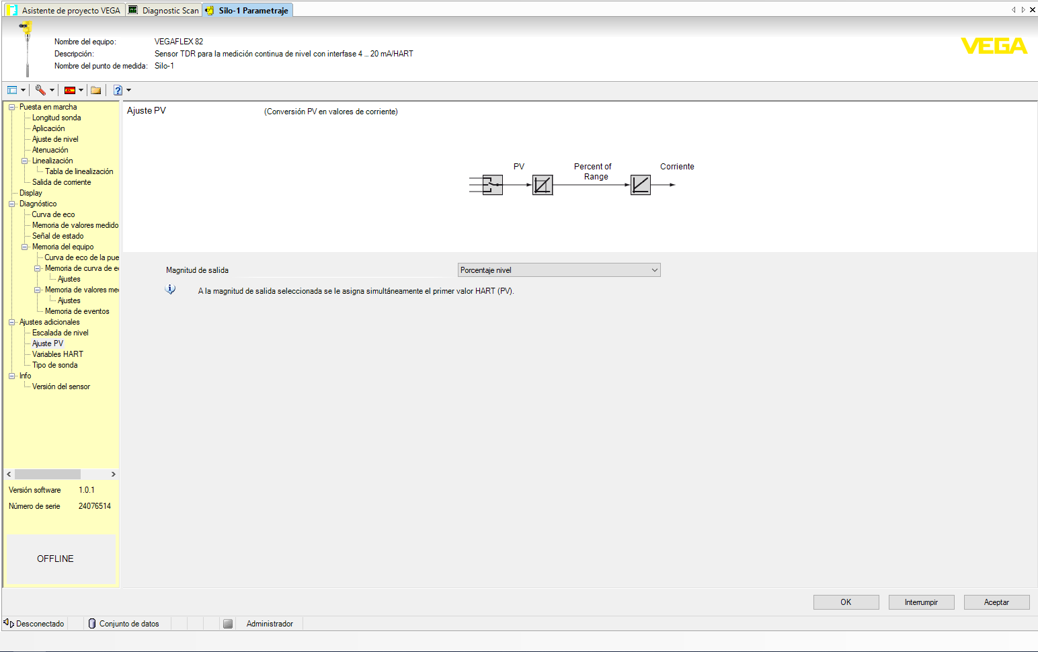This screenshot has height=652, width=1038.
Task: Collapse the Puesta en marcha tree node
Action: point(11,106)
